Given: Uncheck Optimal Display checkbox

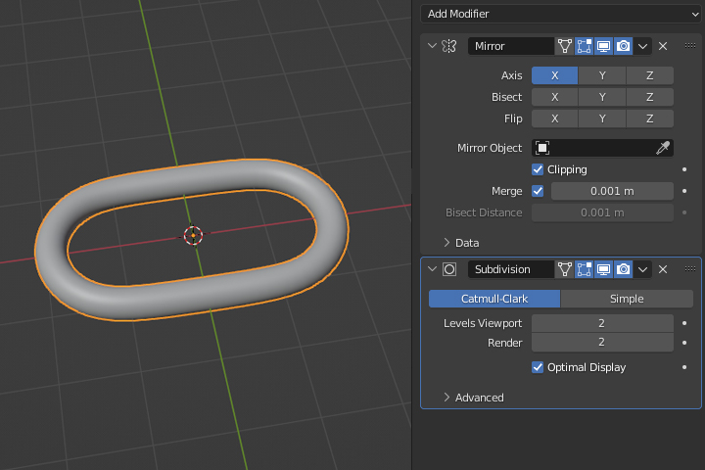Looking at the screenshot, I should pyautogui.click(x=538, y=367).
